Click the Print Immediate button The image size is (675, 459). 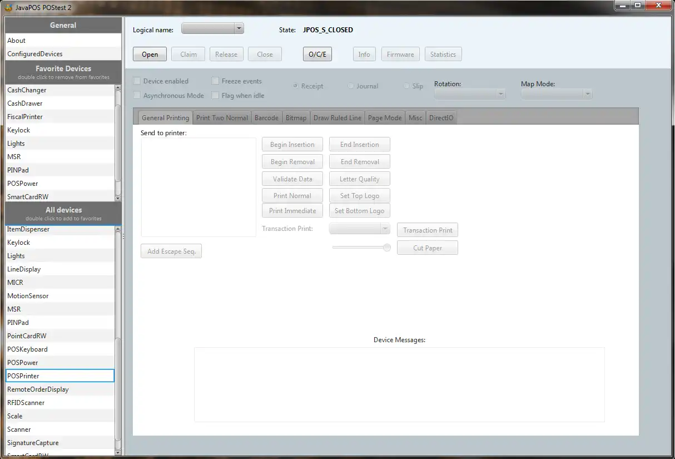coord(292,211)
